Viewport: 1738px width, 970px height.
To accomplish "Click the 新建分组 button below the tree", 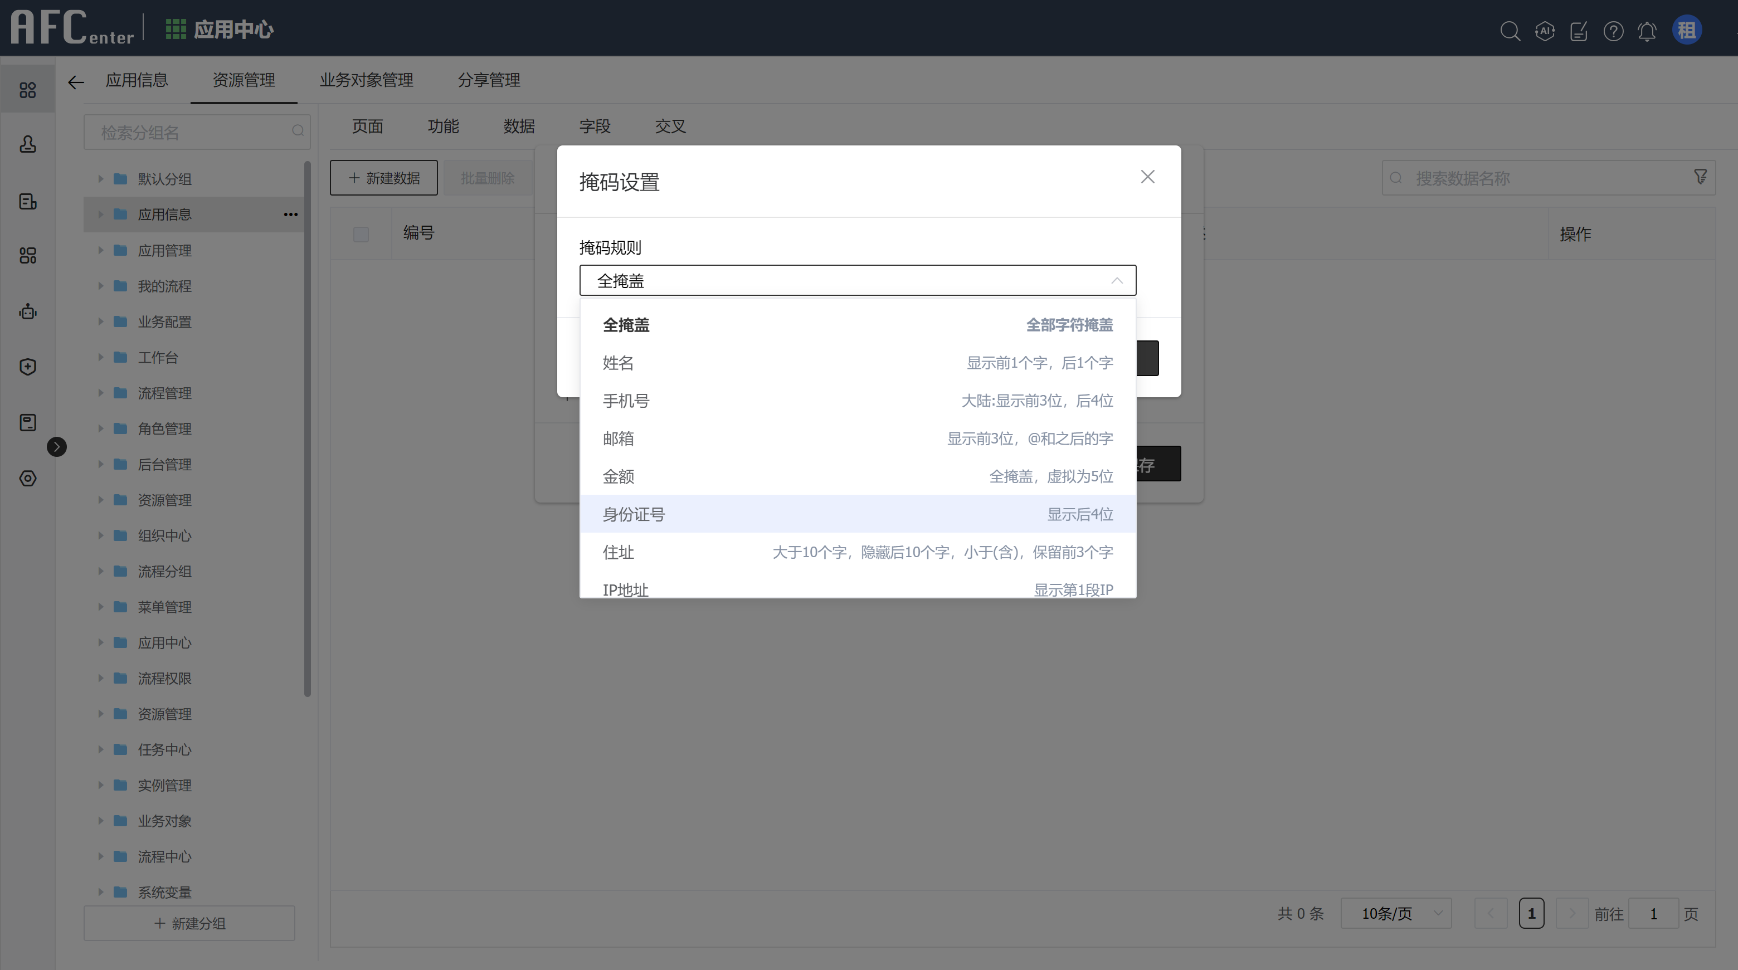I will (189, 923).
